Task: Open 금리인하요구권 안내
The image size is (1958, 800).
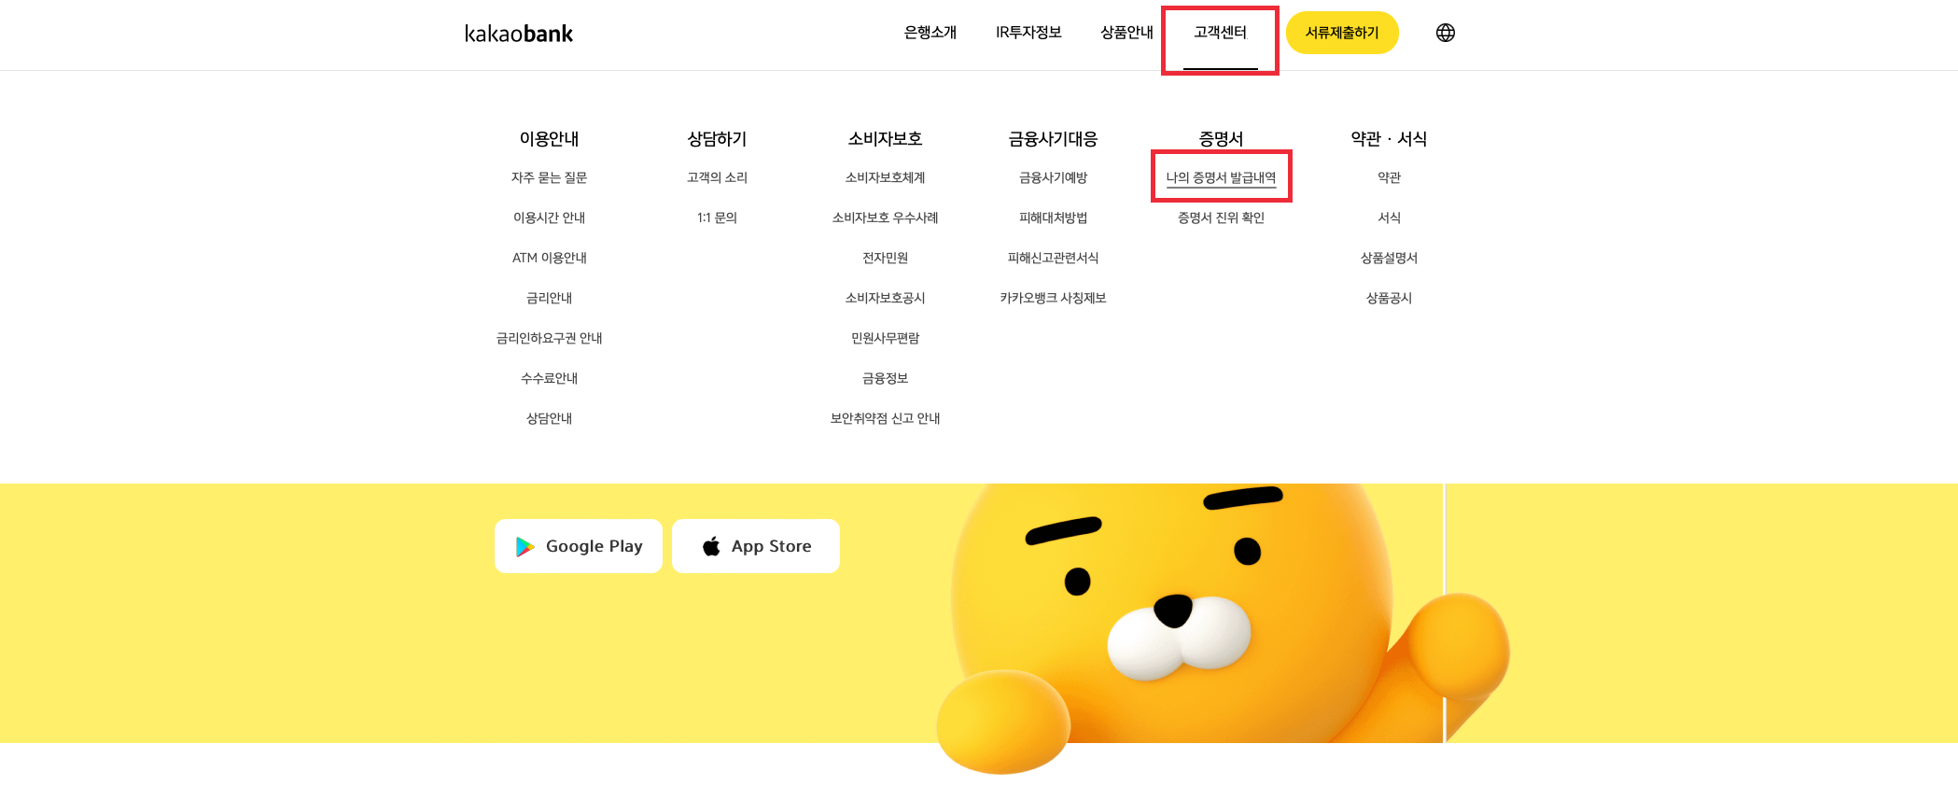Action: click(x=550, y=338)
